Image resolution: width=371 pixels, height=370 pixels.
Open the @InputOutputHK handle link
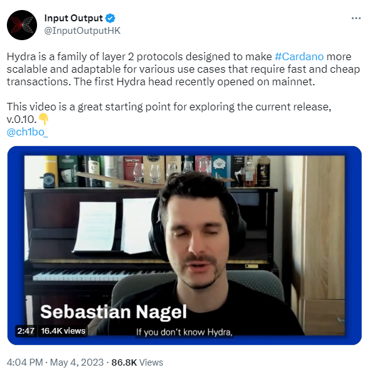82,31
